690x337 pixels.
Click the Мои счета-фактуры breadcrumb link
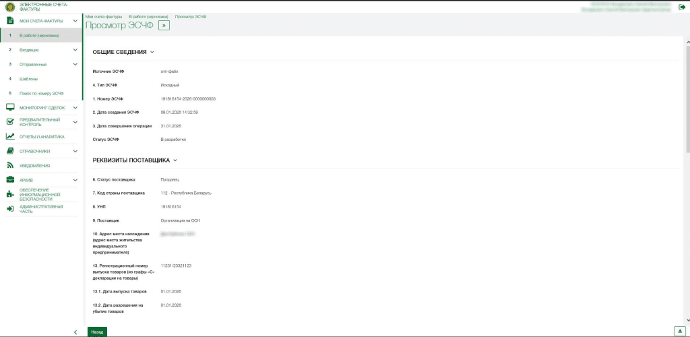(x=104, y=16)
